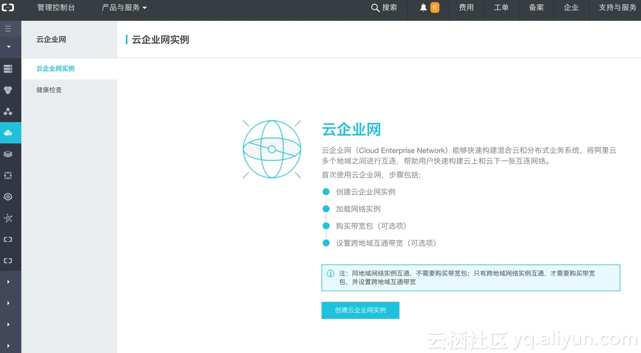Open the circular eye-shaped icon in the left rail
641x353 pixels.
tap(8, 197)
